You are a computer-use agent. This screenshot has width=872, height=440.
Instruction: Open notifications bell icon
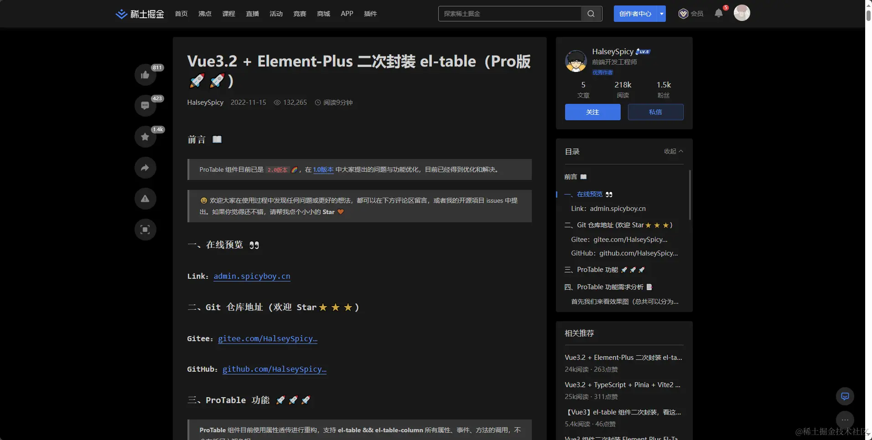coord(719,13)
